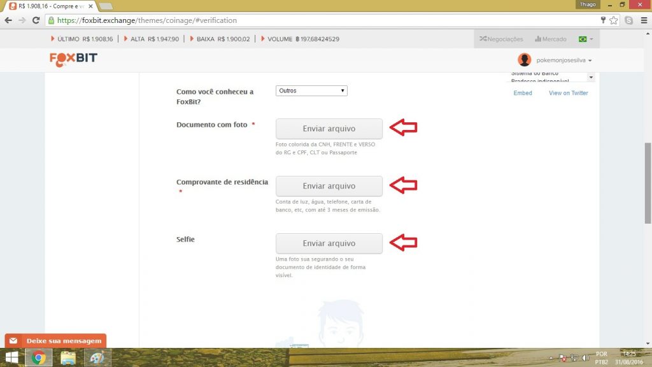Open the Mercado menu item

click(551, 40)
